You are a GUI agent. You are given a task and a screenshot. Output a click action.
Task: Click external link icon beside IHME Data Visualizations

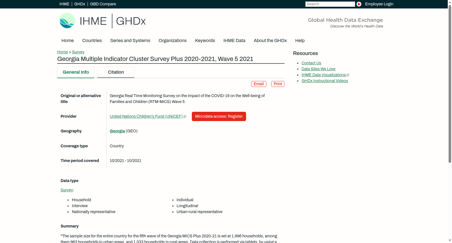coord(348,75)
